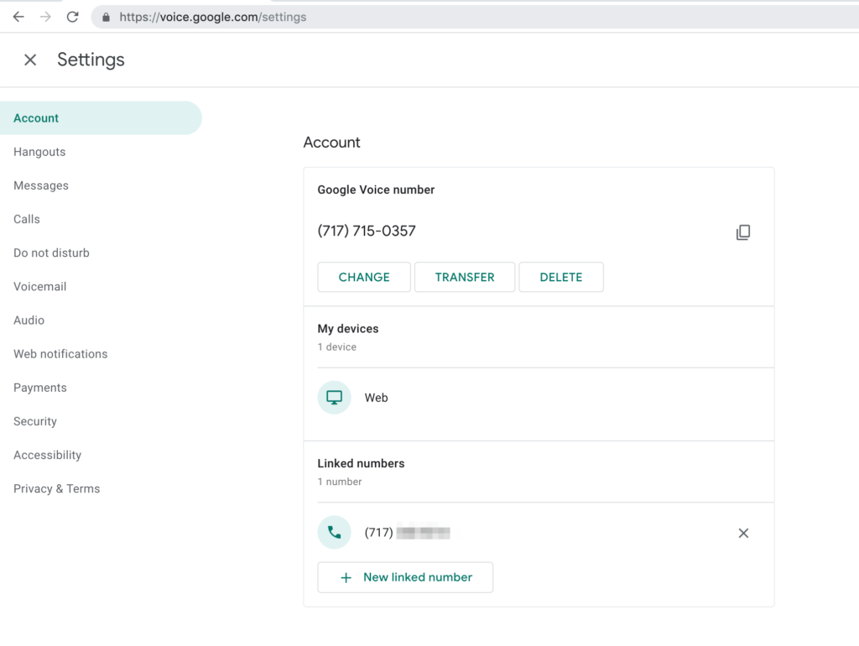The height and width of the screenshot is (646, 859).
Task: Click the '1 number' count text
Action: [340, 482]
